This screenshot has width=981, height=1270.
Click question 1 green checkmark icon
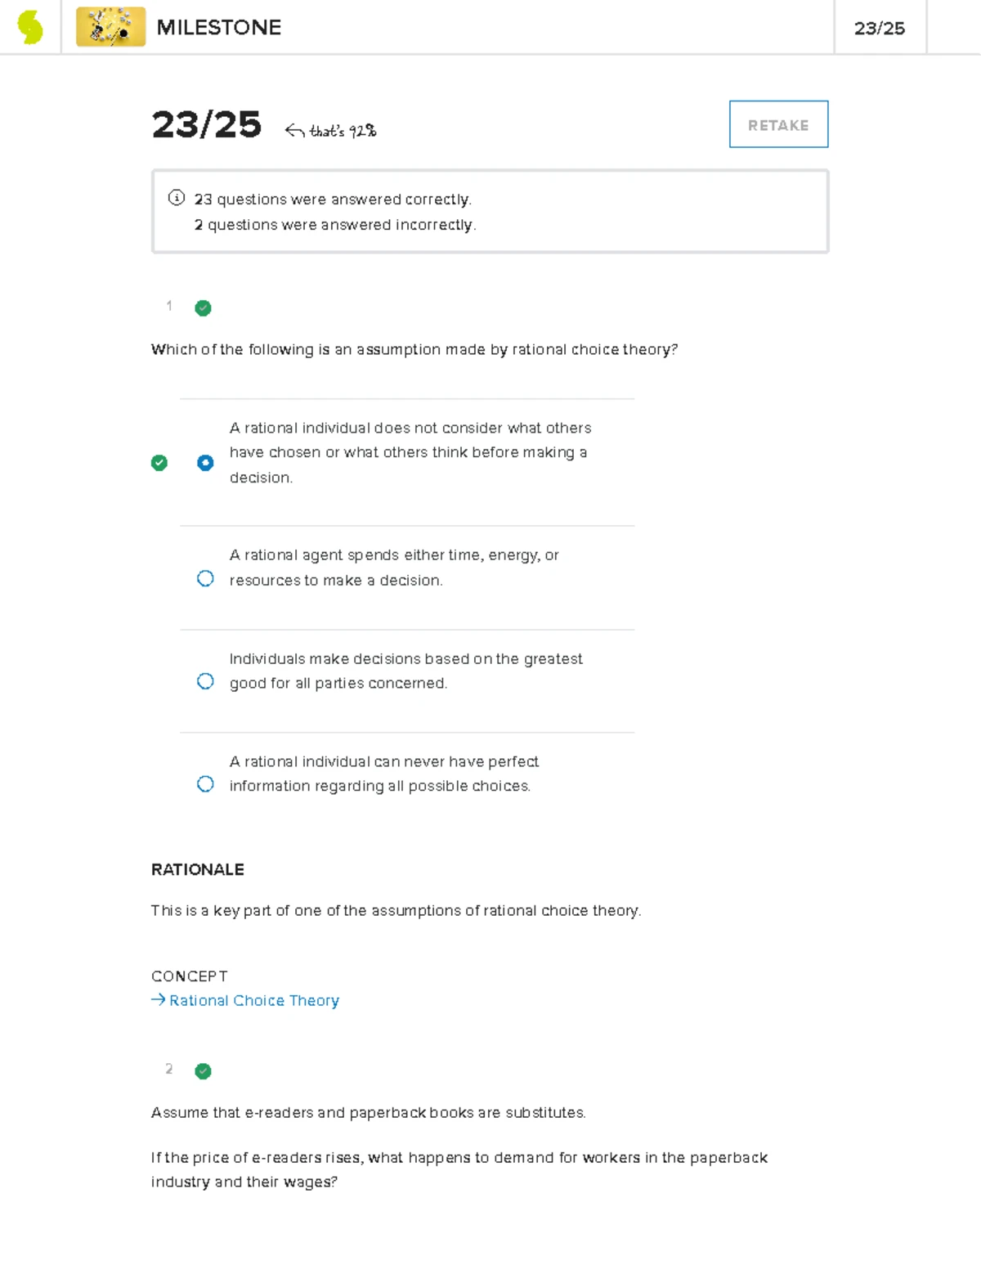point(204,308)
